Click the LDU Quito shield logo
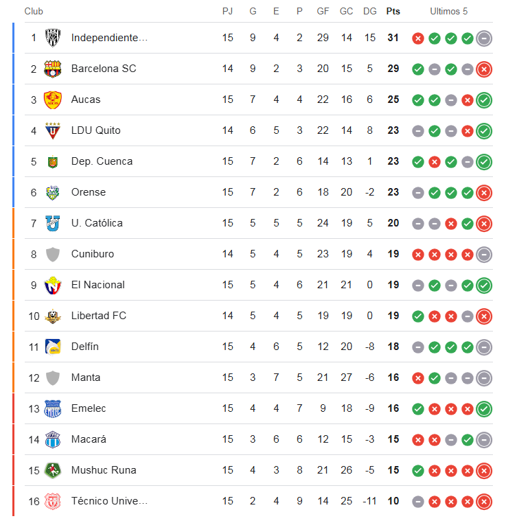The height and width of the screenshot is (523, 506). coord(53,130)
